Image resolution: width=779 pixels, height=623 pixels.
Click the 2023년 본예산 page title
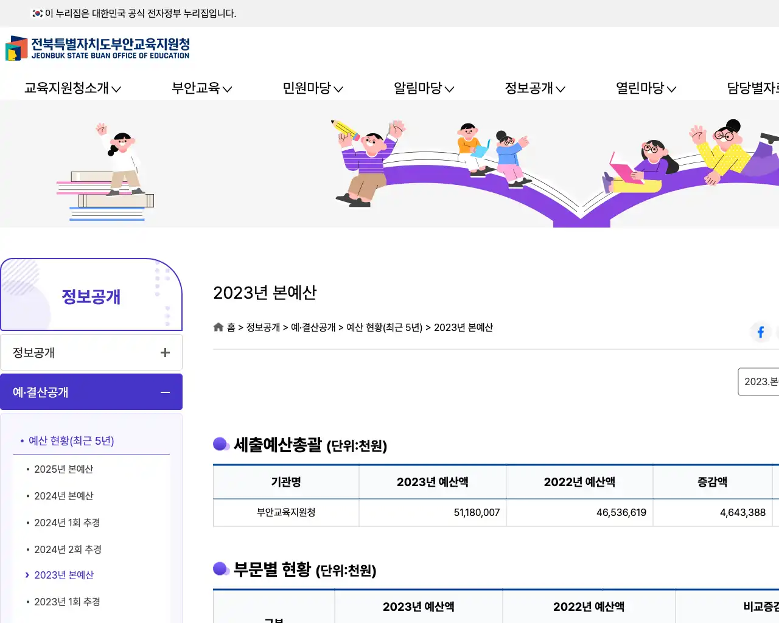point(265,293)
